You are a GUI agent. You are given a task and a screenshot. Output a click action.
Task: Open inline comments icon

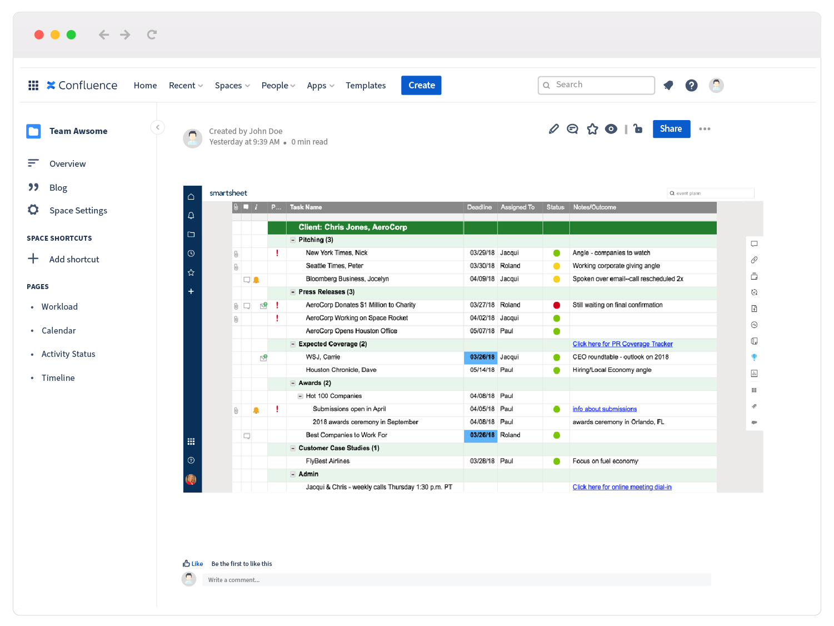(x=572, y=129)
